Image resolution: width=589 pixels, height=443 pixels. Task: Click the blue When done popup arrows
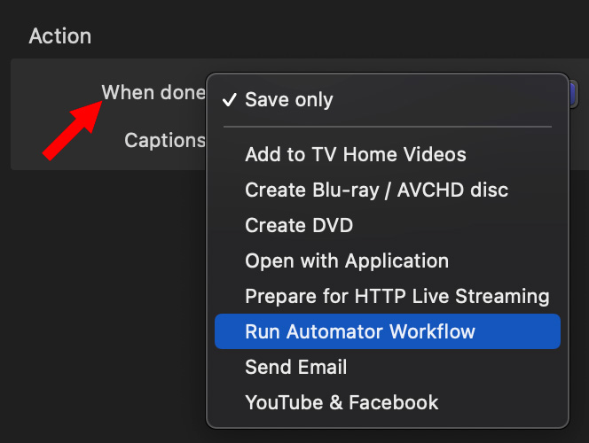(574, 94)
